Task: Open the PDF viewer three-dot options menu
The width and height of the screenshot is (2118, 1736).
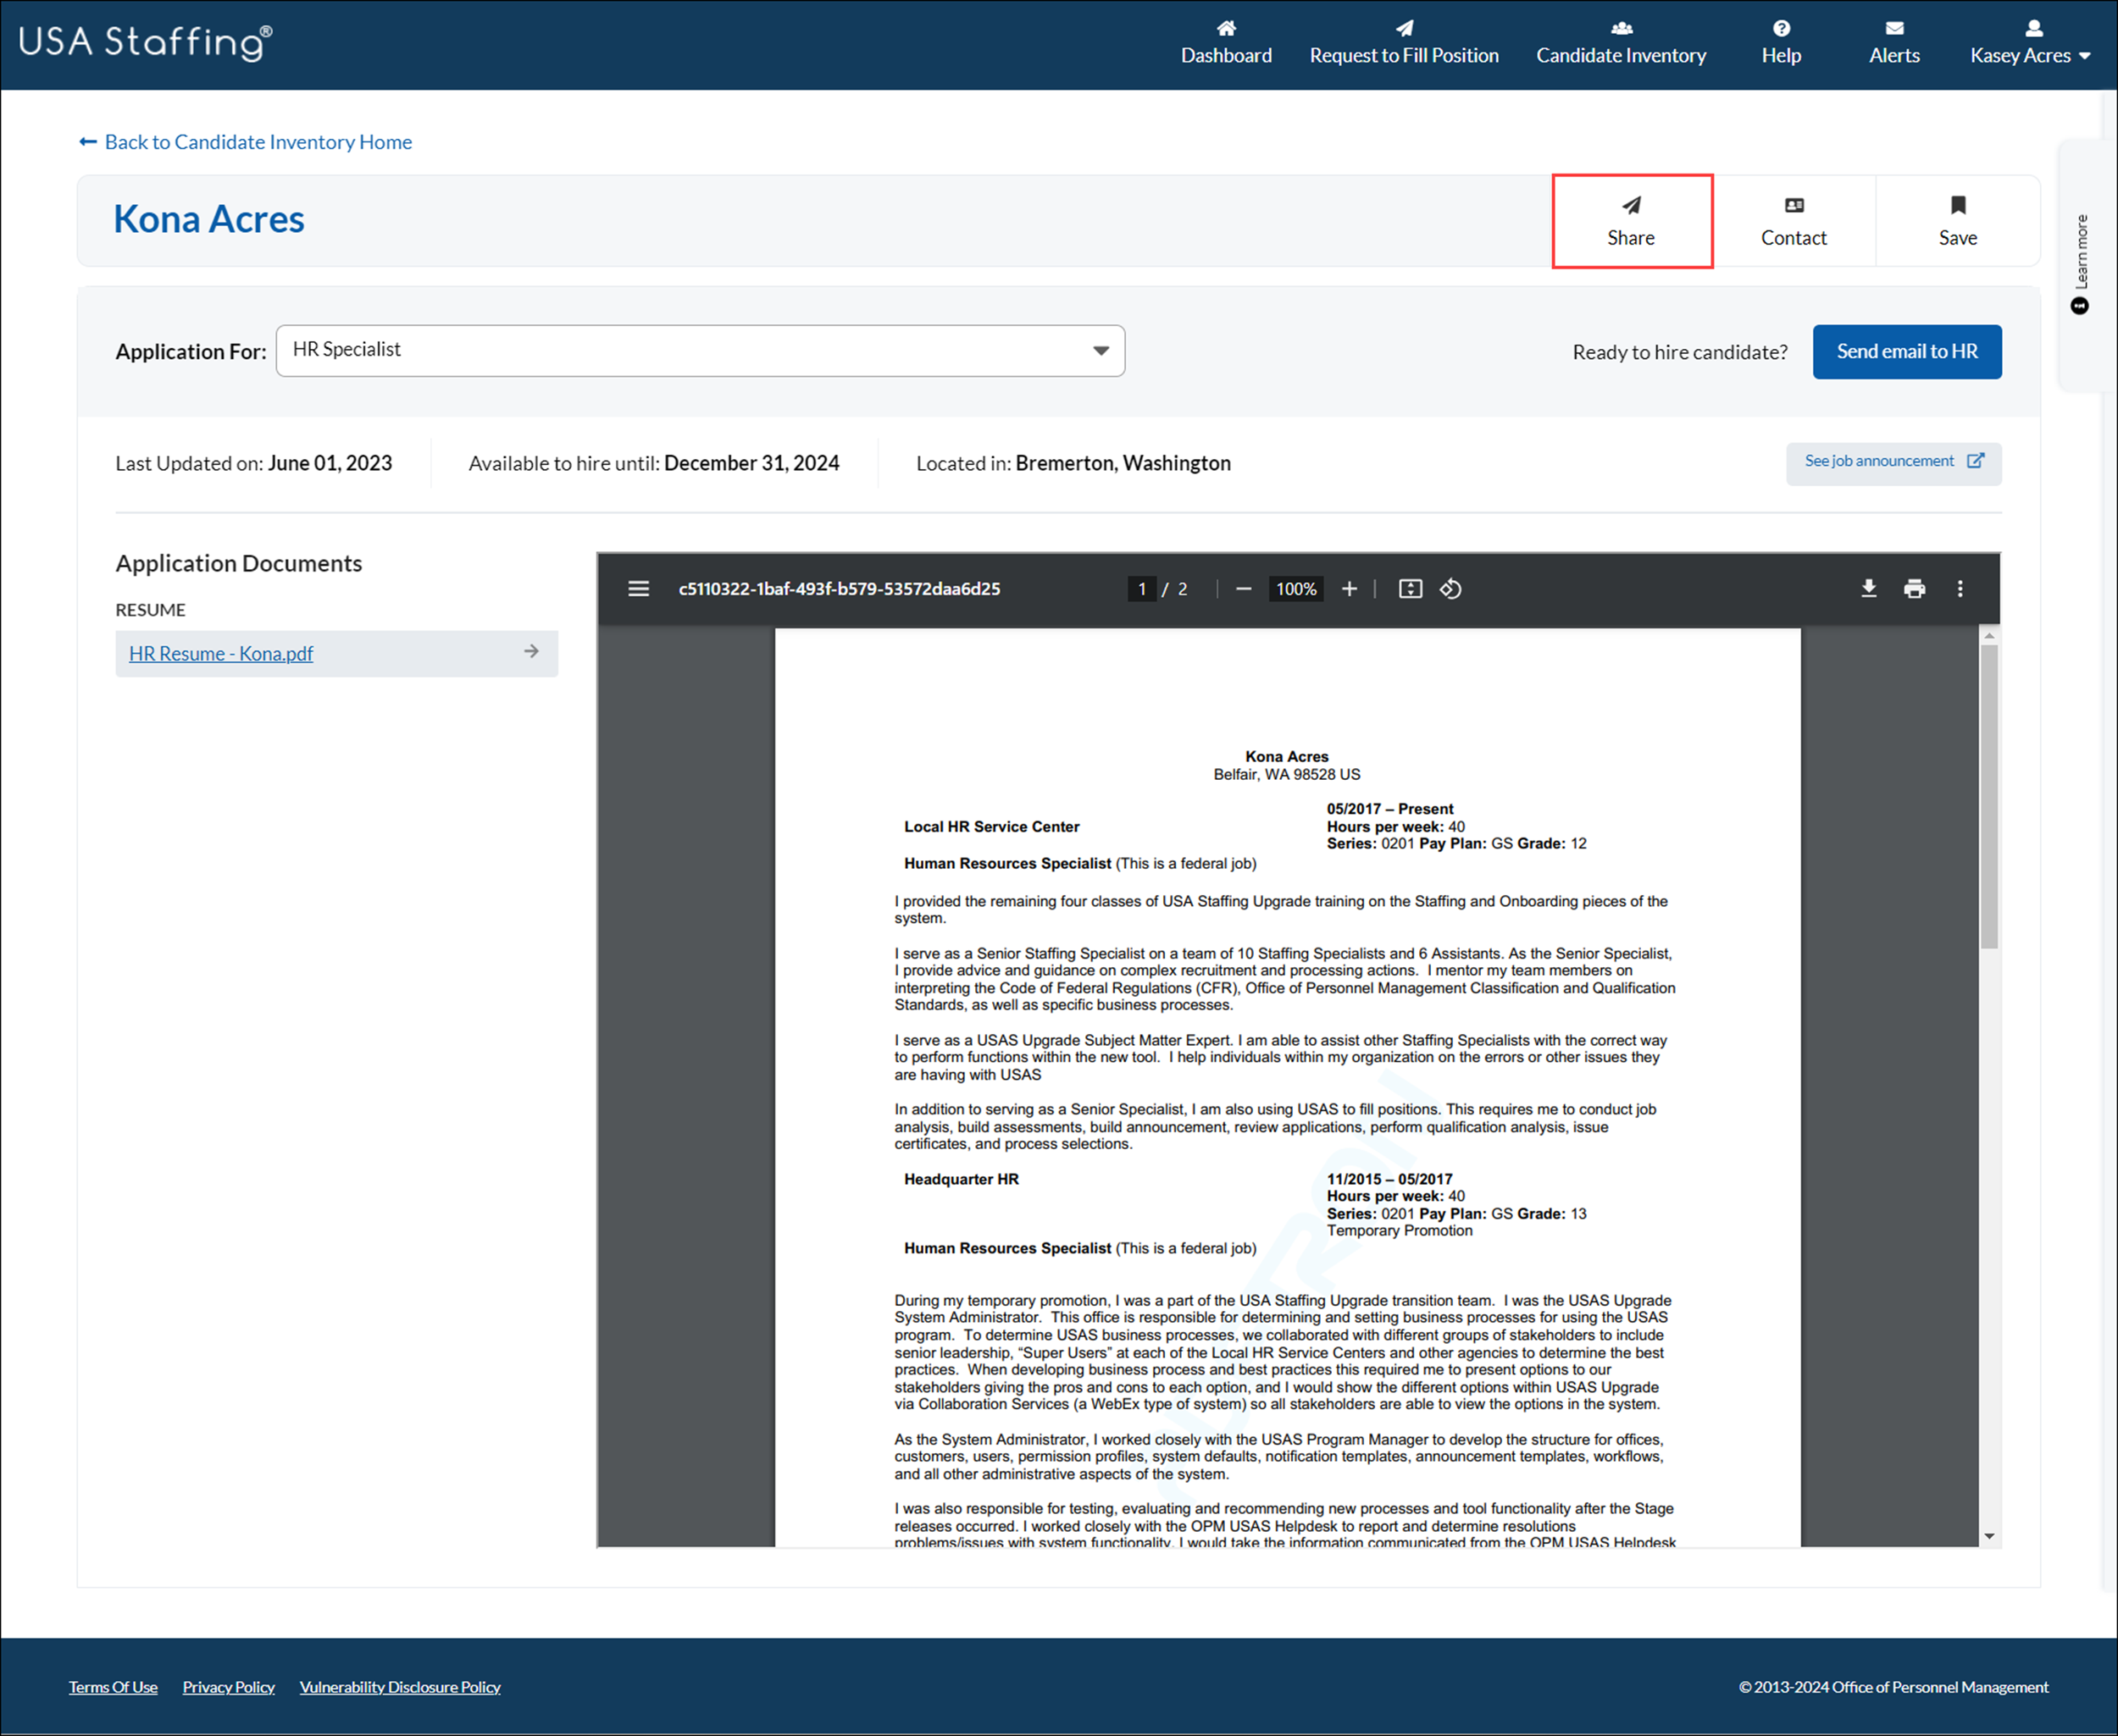Action: coord(1960,589)
